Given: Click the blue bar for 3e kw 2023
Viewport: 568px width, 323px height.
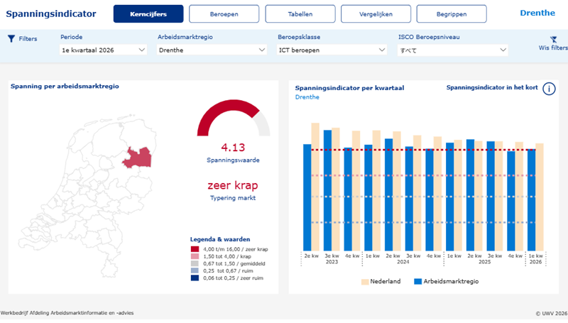Looking at the screenshot, I should 327,190.
